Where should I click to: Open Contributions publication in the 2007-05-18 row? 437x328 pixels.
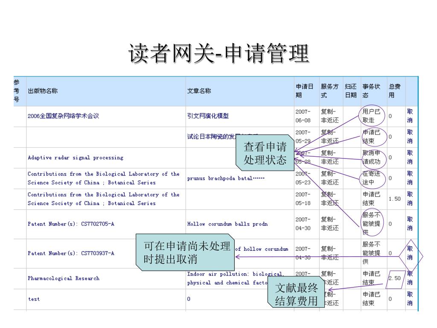point(103,199)
